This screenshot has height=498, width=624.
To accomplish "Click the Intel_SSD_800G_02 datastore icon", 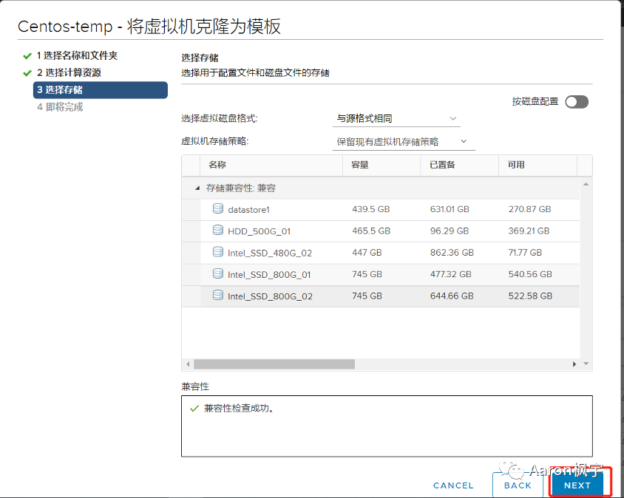I will tap(217, 295).
